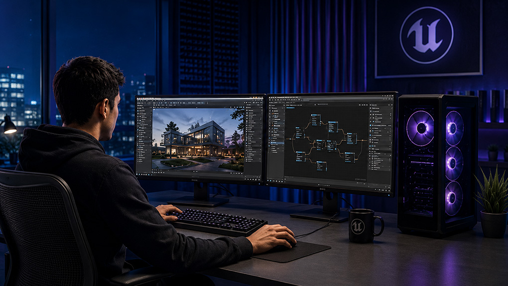Image resolution: width=508 pixels, height=286 pixels.
Task: Select the highlighted row in right monitor's left panel
Action: coord(277,143)
